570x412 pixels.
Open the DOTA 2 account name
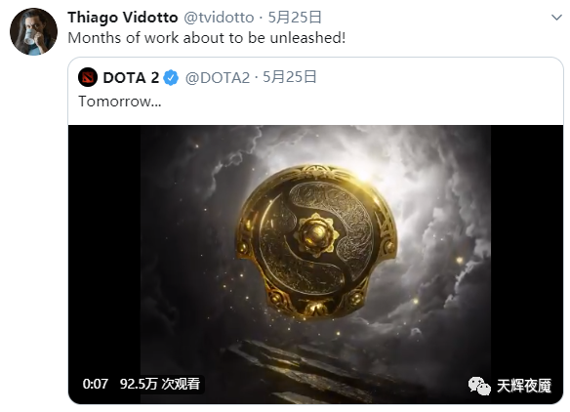(131, 77)
